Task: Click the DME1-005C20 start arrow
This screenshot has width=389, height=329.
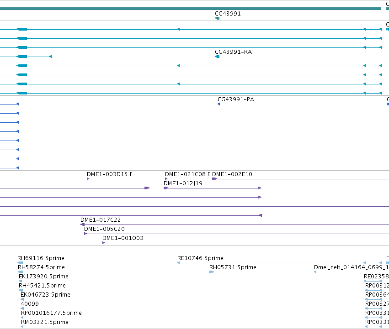Action: pos(85,234)
